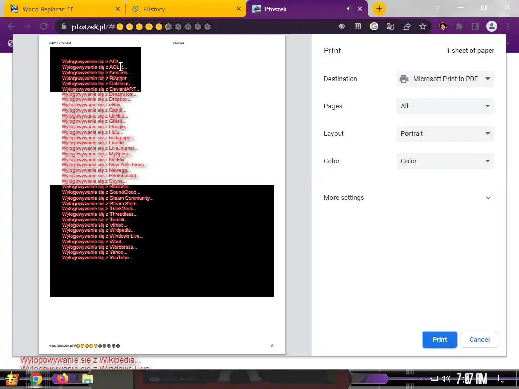The width and height of the screenshot is (519, 389).
Task: Expand More settings section
Action: (409, 198)
